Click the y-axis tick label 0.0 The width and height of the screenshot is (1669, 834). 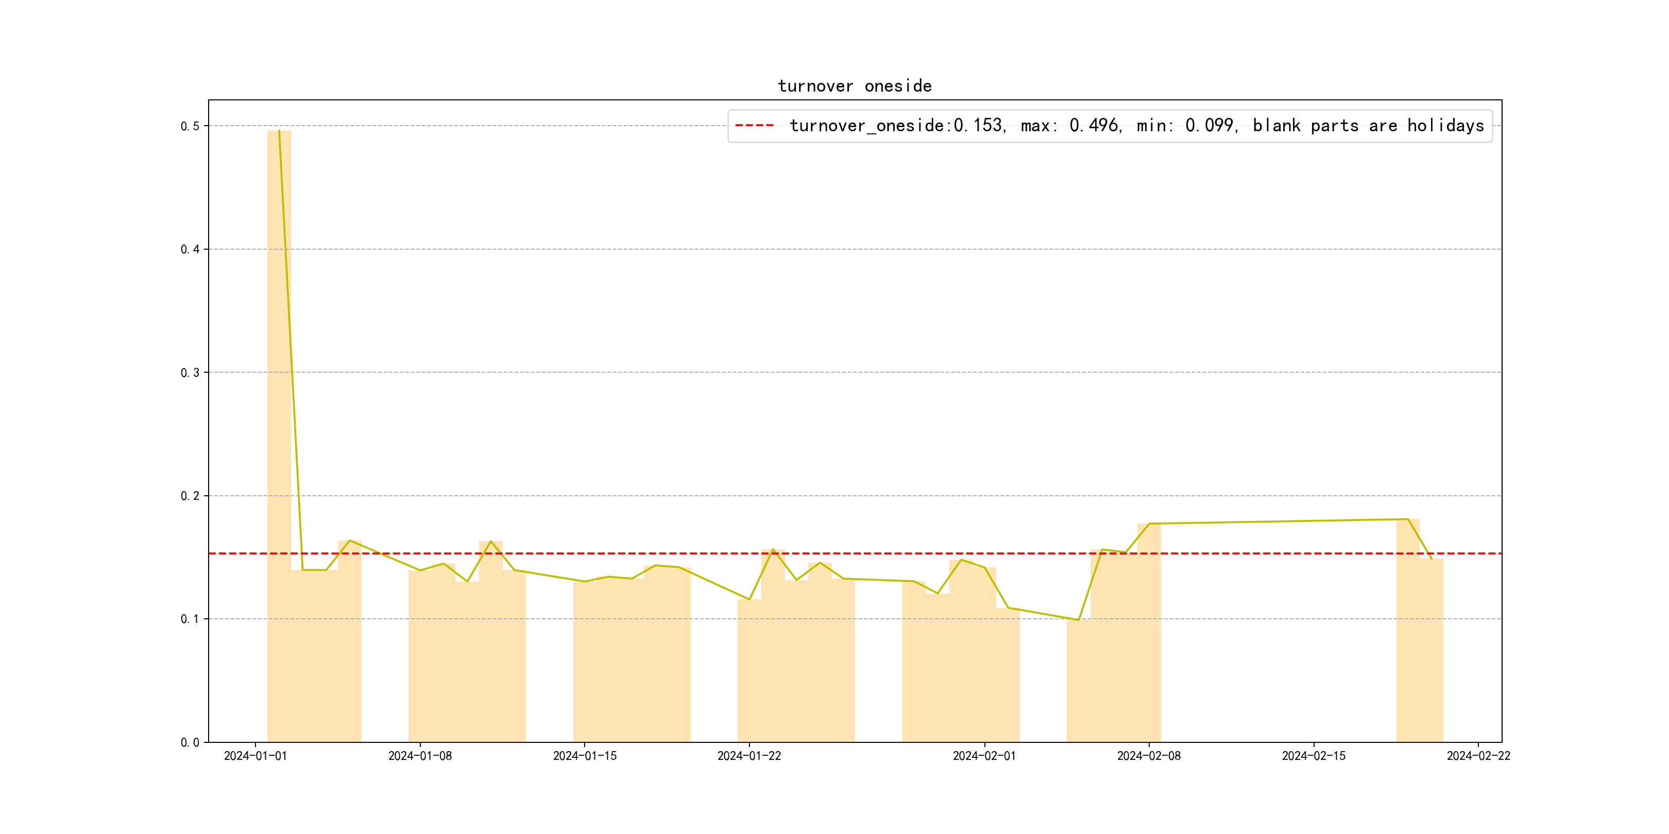190,743
